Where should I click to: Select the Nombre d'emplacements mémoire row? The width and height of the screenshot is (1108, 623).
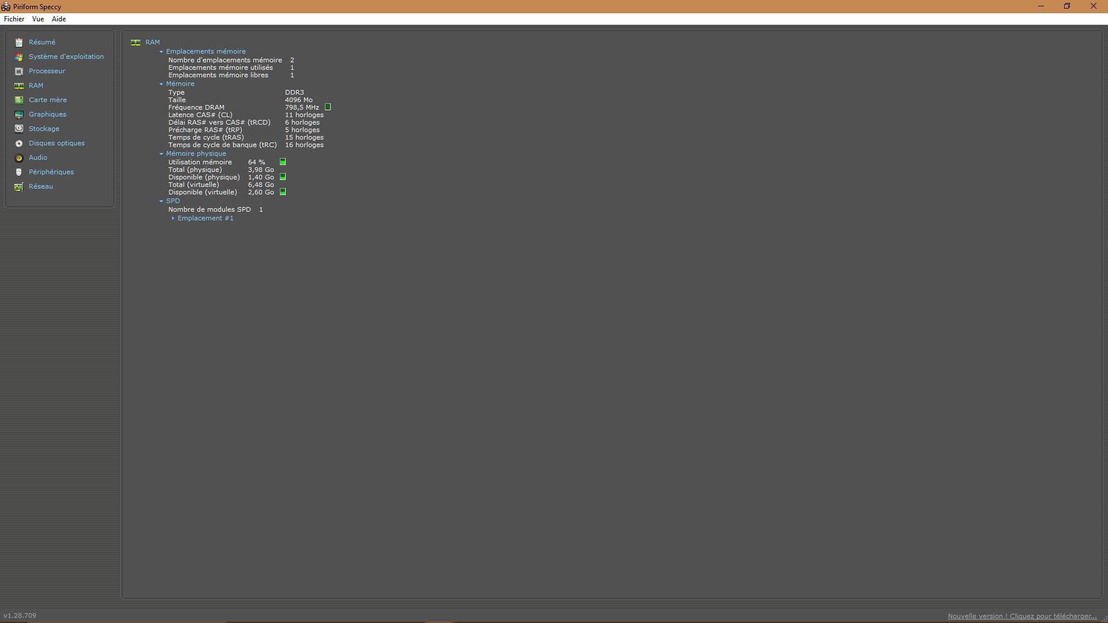[x=231, y=60]
